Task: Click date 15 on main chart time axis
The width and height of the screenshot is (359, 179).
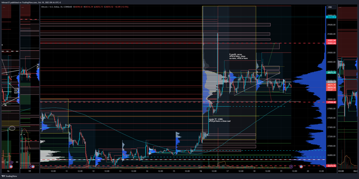Action: click(174, 171)
